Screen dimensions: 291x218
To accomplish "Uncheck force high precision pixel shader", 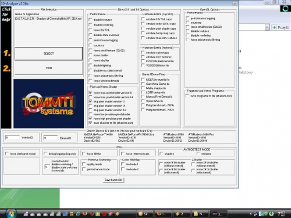I will [x=90, y=119].
